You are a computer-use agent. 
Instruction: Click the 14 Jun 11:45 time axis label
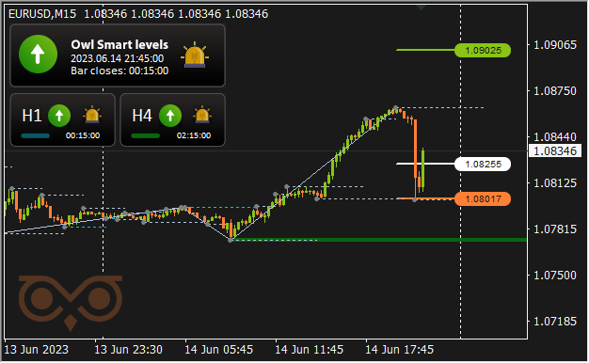click(310, 350)
